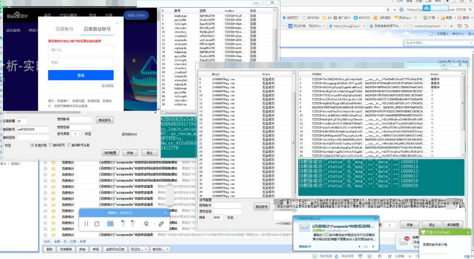Click 开始 in the COOKIES tool window
The height and width of the screenshot is (259, 474).
(x=410, y=225)
